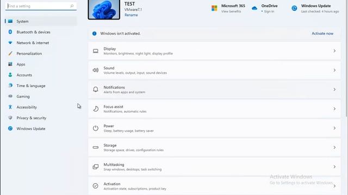Expand Power settings chevron
The width and height of the screenshot is (348, 195).
334,128
